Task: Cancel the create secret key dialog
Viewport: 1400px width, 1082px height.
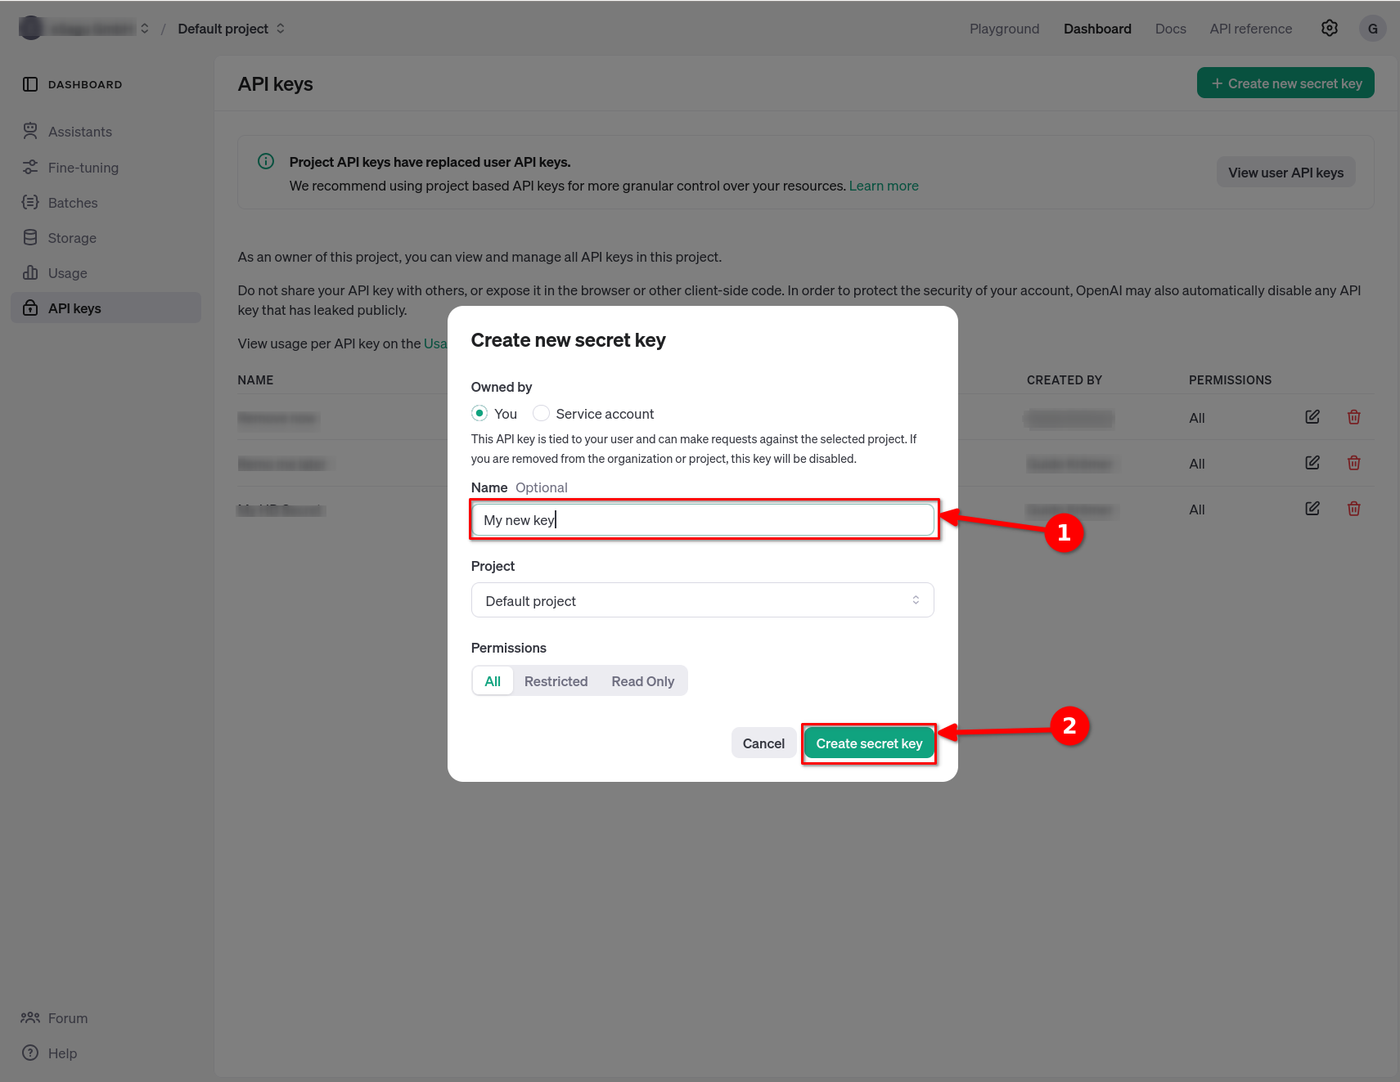Action: [x=763, y=743]
